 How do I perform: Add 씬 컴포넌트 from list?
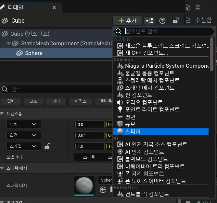coord(161,95)
